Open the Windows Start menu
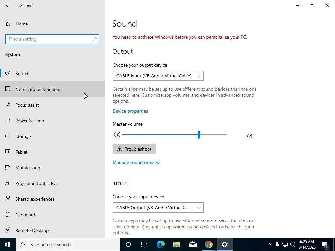335x251 pixels. pos(8,244)
